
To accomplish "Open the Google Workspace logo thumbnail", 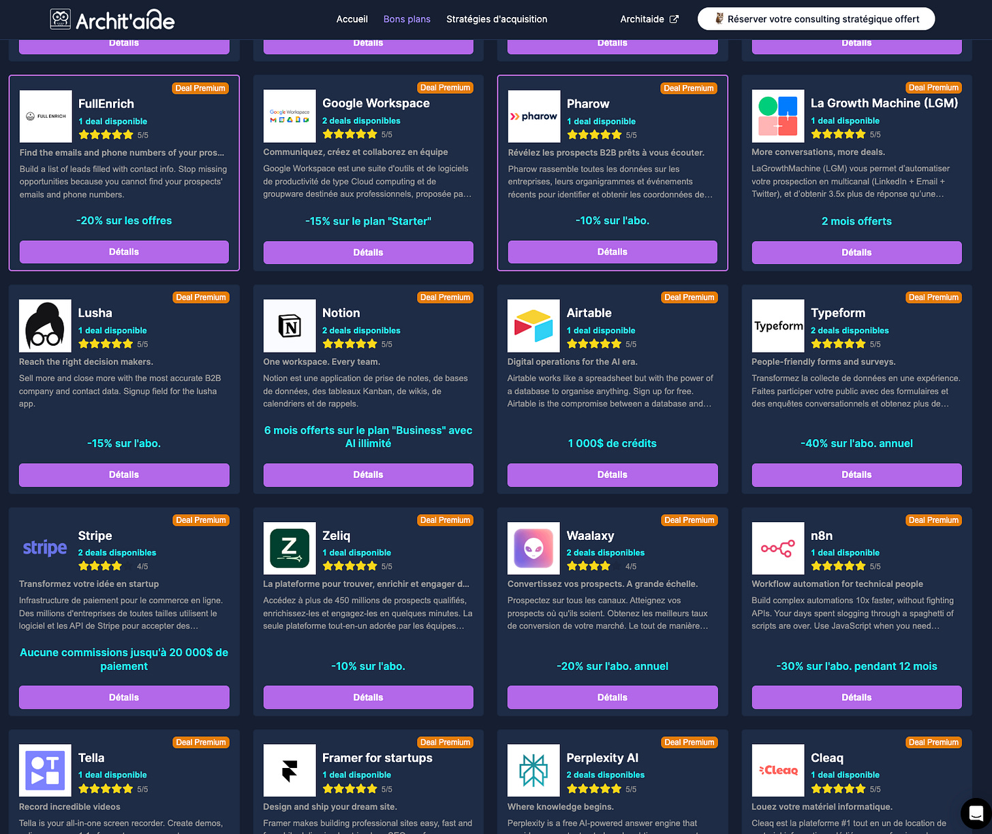I will pos(290,116).
